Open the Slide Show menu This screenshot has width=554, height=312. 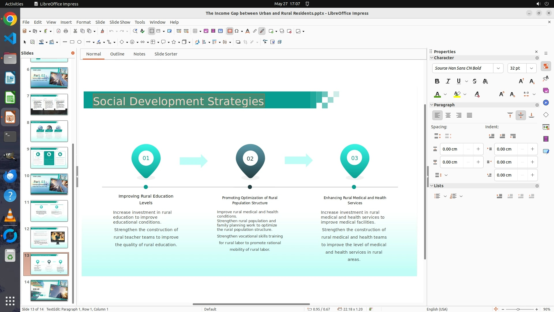coord(120,22)
